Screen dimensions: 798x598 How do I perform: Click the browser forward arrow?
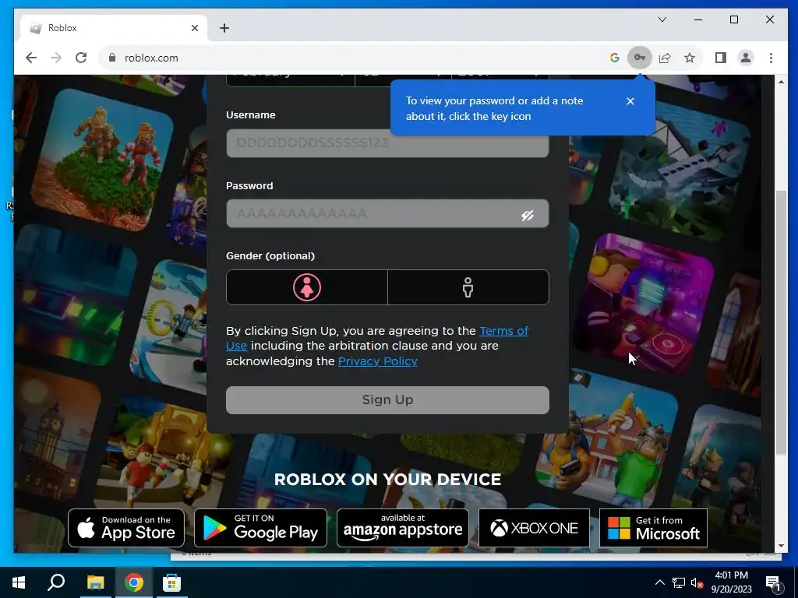pos(56,58)
